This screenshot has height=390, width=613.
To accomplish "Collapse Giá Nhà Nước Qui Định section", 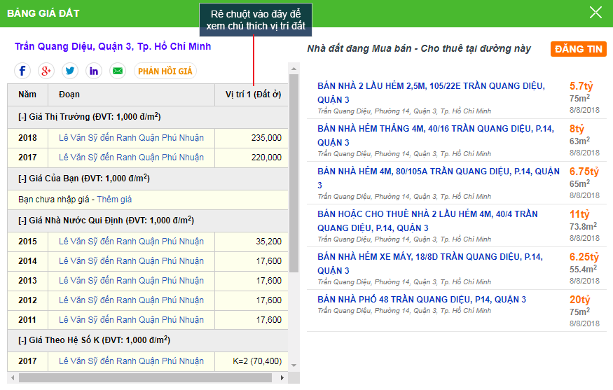I will (x=22, y=221).
